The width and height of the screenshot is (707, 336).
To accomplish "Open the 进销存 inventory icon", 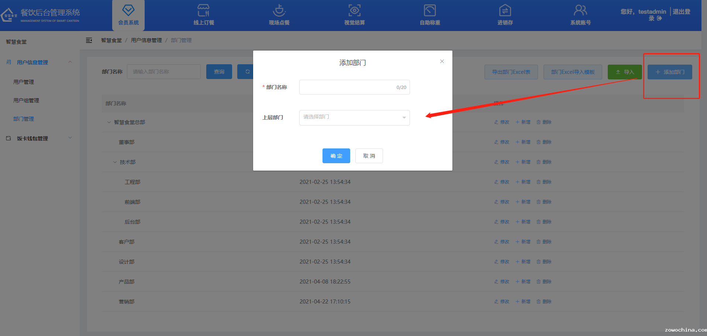I will [x=505, y=10].
